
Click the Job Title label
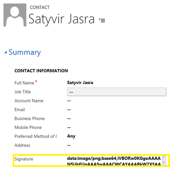click(22, 92)
